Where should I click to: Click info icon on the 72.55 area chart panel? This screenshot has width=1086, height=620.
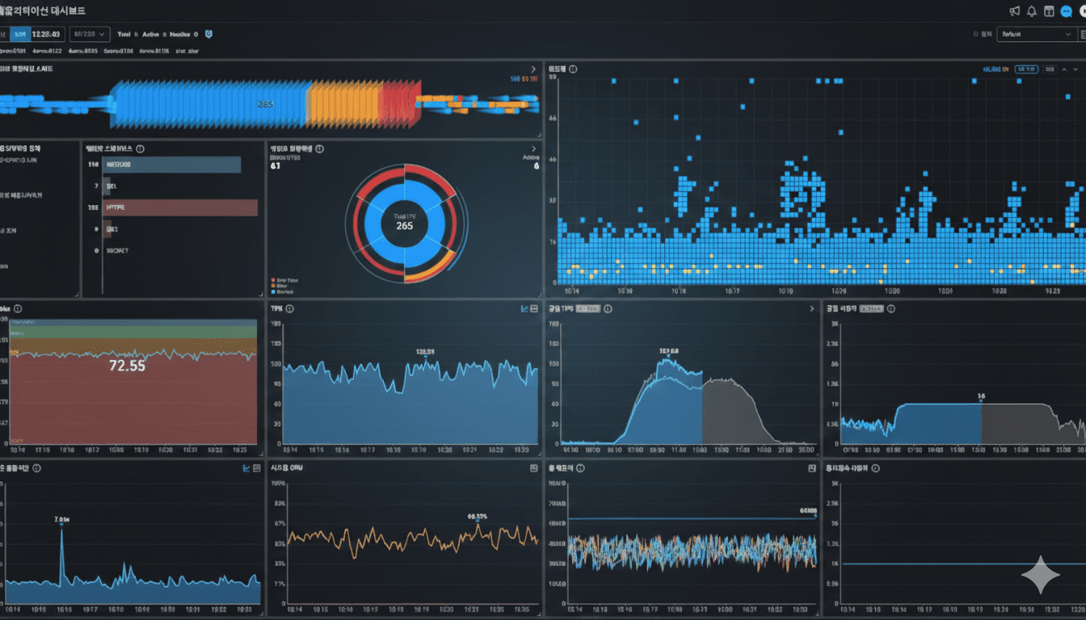18,308
